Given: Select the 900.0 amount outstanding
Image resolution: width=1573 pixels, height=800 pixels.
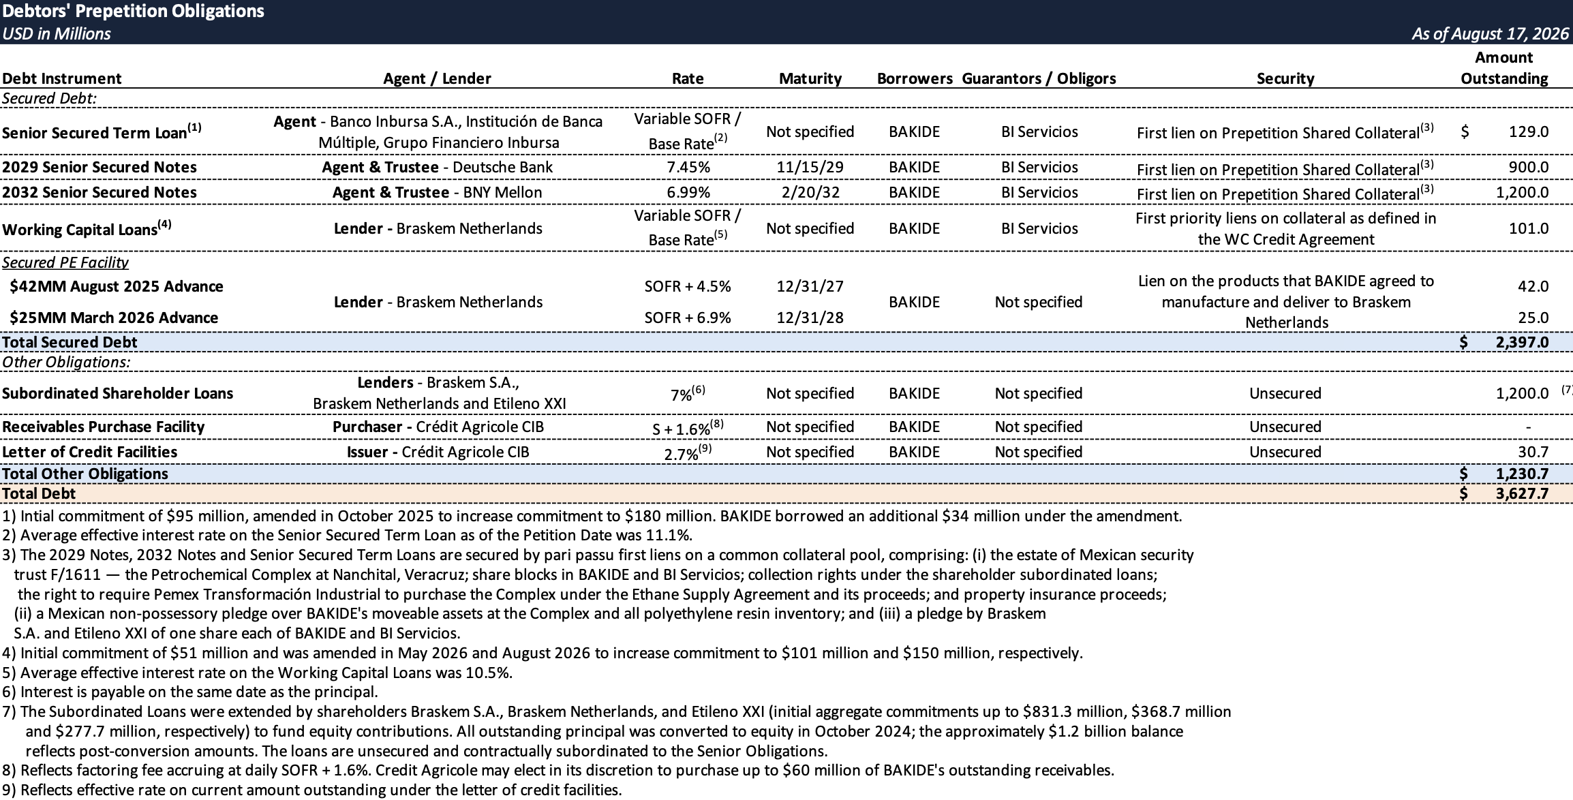Looking at the screenshot, I should click(1528, 168).
